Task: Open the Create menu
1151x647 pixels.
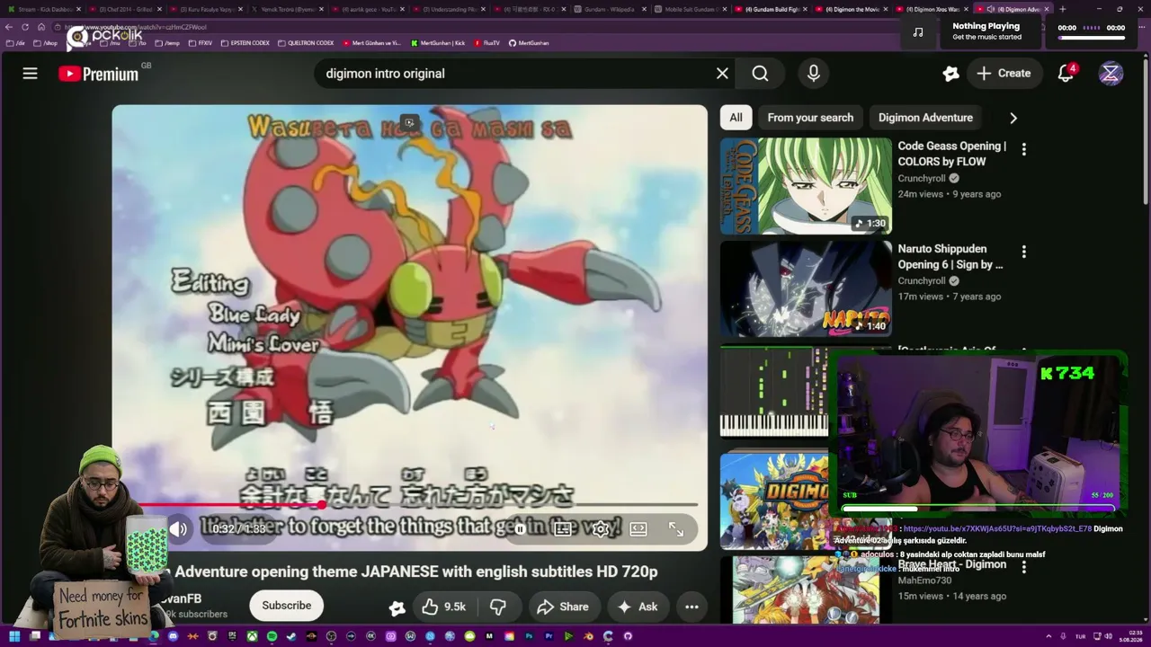Action: pos(1004,74)
